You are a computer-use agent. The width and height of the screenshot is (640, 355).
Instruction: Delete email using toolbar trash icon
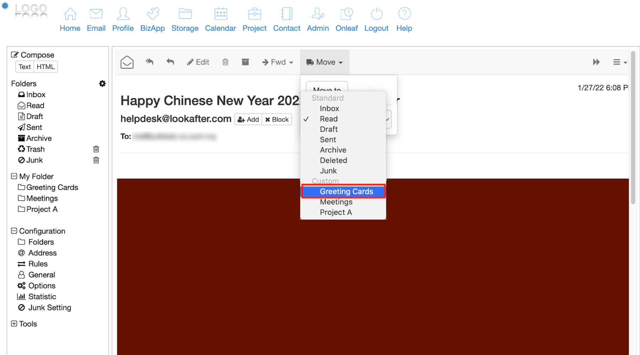pos(225,62)
